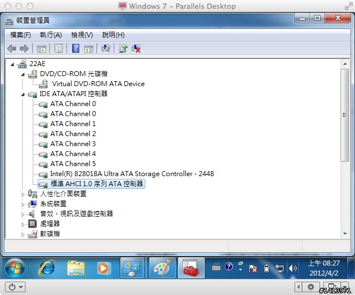Open the volume speaker tray icon
Viewport: 355px width, 295px height.
click(x=292, y=268)
